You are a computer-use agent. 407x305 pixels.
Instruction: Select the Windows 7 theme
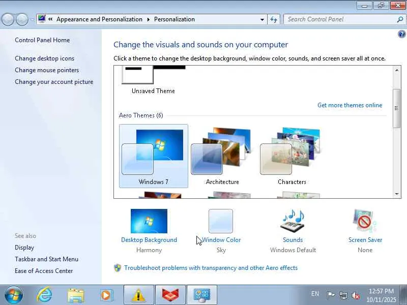click(154, 156)
